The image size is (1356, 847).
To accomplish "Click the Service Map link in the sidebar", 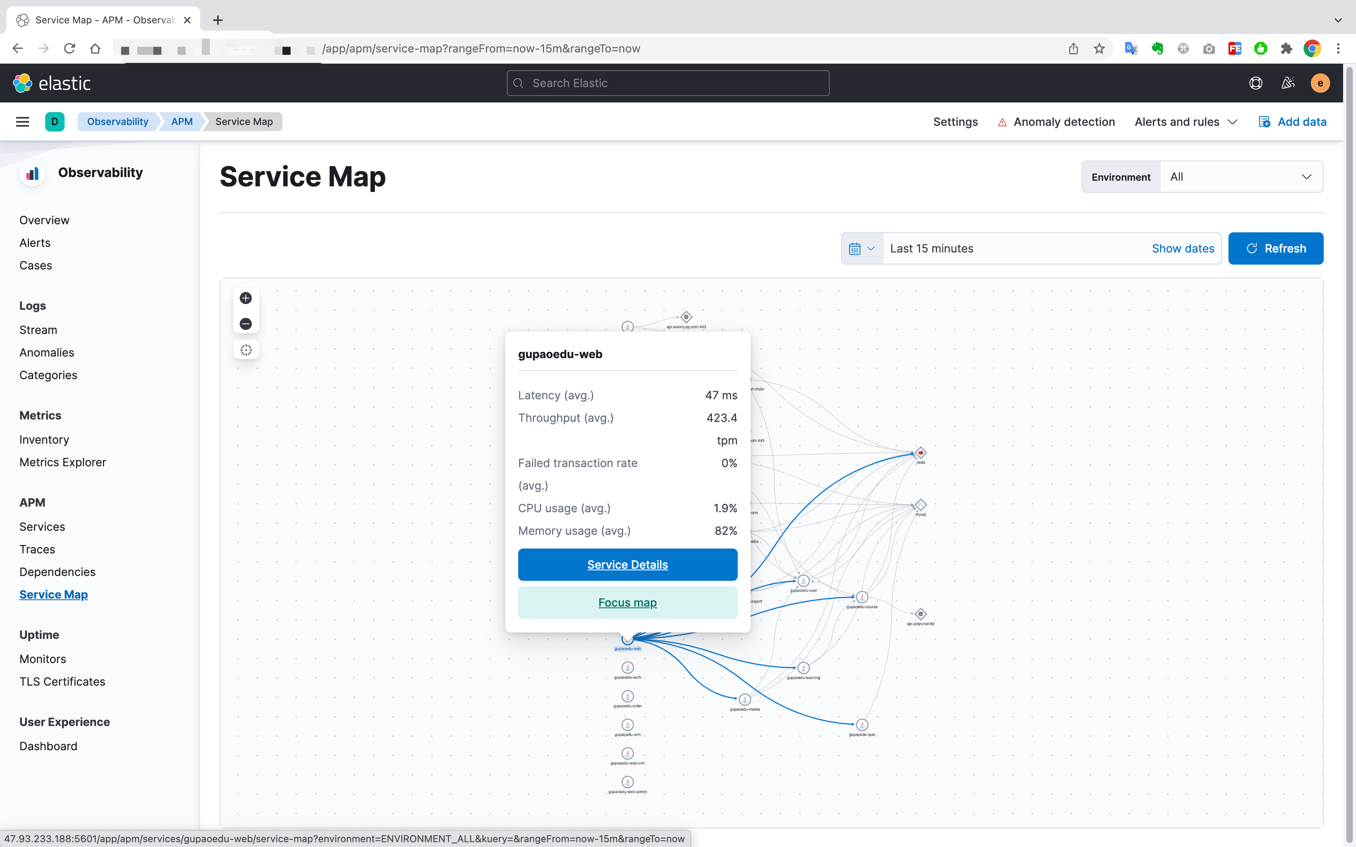I will pos(53,595).
